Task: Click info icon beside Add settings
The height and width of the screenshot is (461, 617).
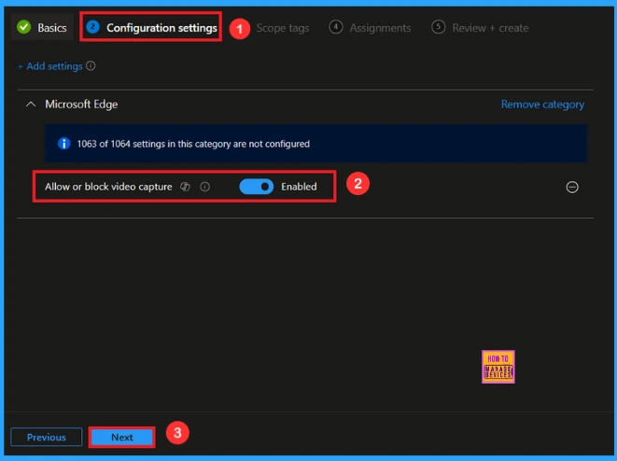Action: (x=91, y=65)
